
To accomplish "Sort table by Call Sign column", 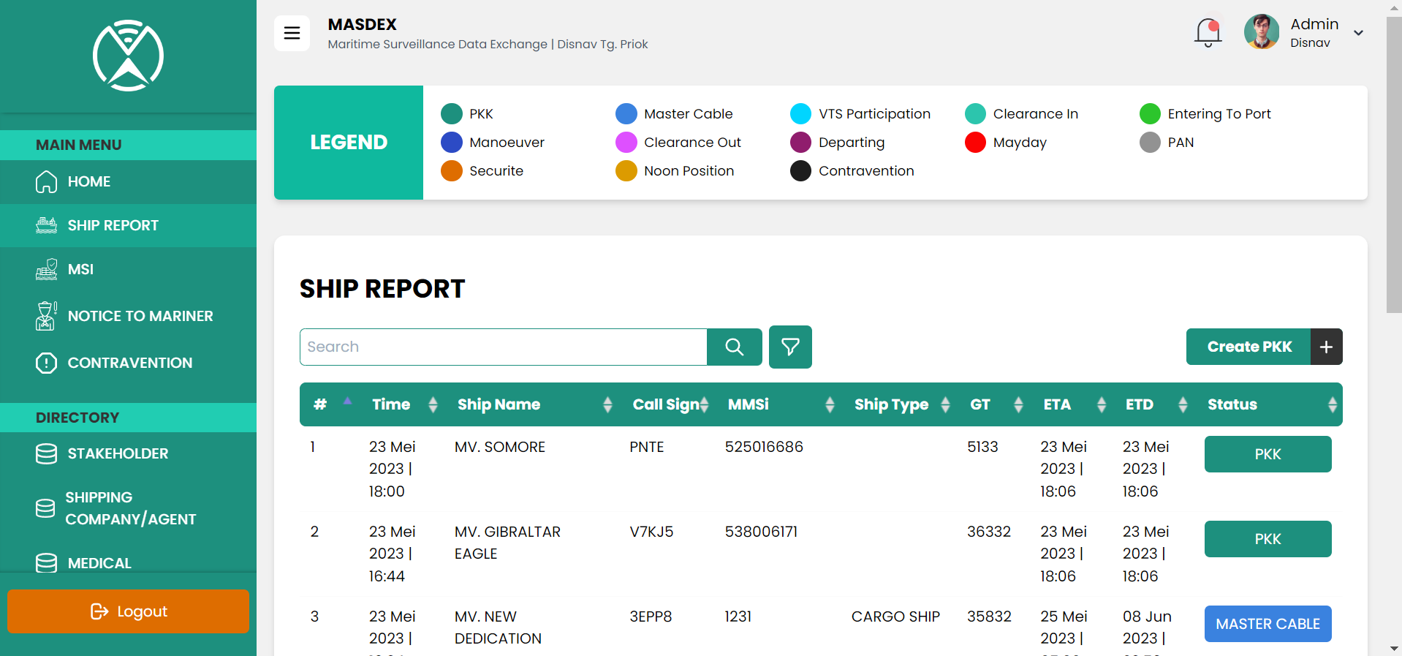I will click(x=668, y=404).
